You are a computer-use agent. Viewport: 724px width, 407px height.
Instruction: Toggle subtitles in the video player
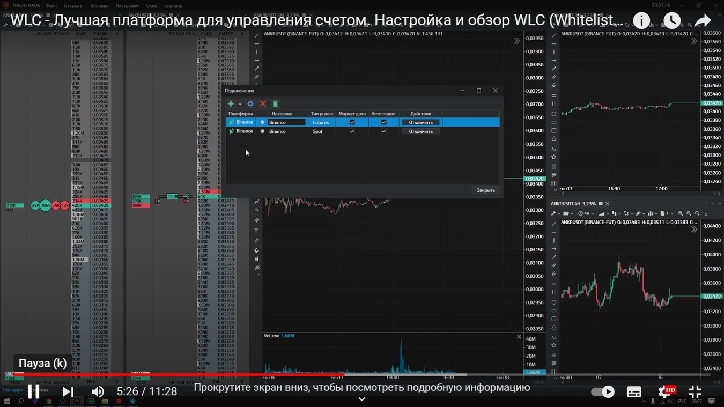(634, 392)
